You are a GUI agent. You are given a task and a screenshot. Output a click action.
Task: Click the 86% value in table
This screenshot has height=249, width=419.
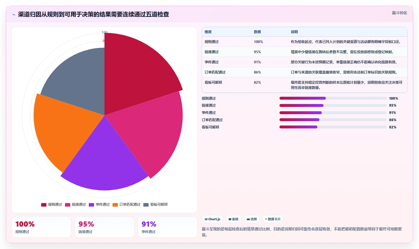coord(257,72)
